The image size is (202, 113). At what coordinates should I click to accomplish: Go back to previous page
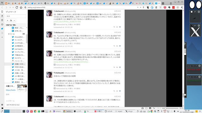[2, 8]
